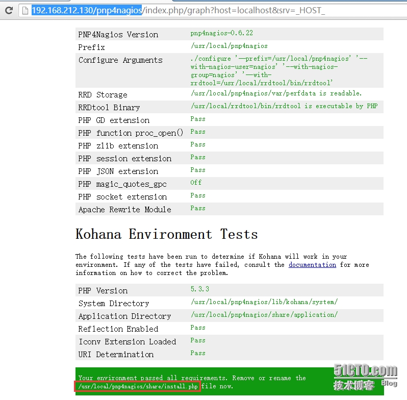Click the 'PHP JSON extension' label
Viewport: 407px width, 400px height.
(118, 171)
